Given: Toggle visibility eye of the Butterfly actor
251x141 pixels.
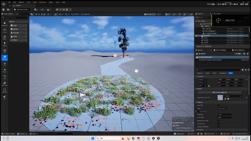Looking at the screenshot, I should 196,36.
